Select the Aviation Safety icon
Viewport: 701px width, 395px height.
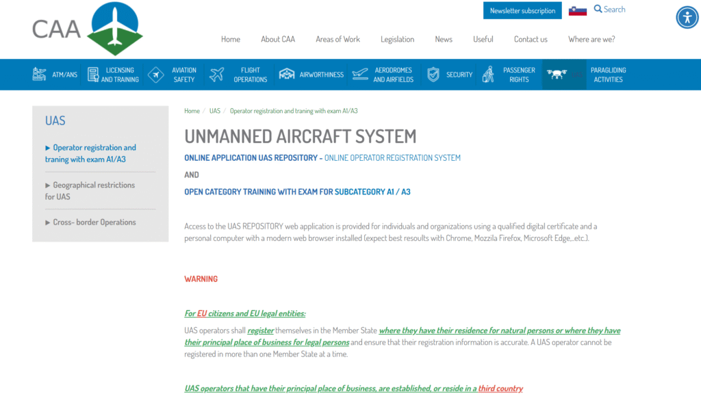(x=156, y=75)
